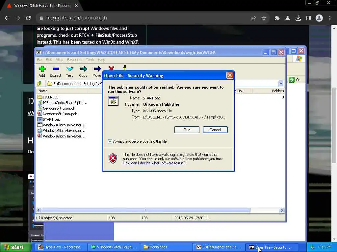
Task: Reload the redscientist.com page
Action: [x=28, y=18]
